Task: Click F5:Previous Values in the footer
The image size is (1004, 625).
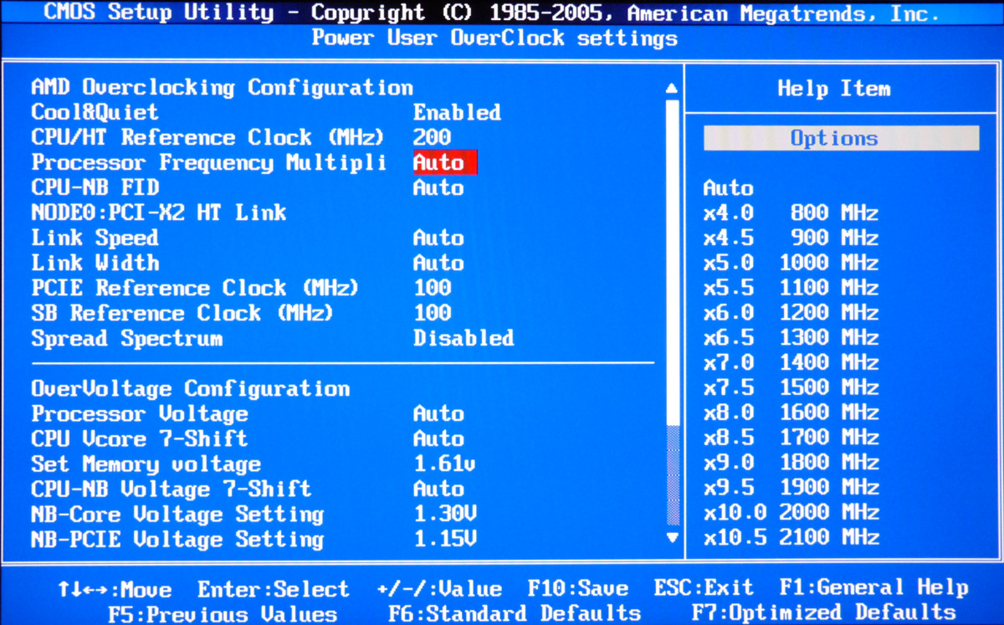Action: 222,614
